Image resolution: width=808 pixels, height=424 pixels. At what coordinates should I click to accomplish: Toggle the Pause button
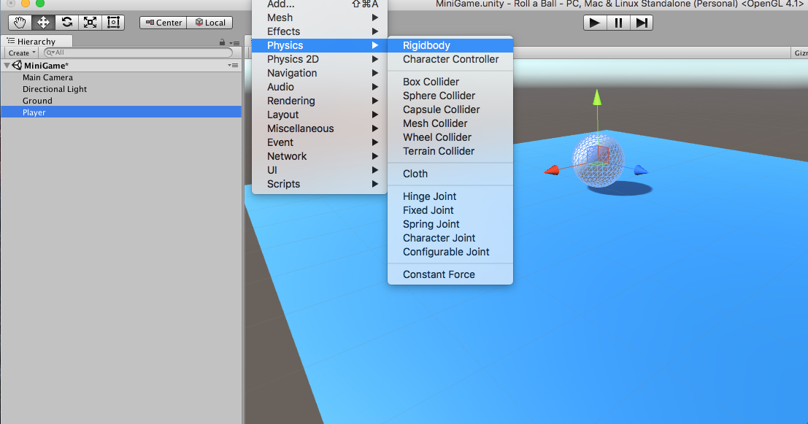point(617,23)
